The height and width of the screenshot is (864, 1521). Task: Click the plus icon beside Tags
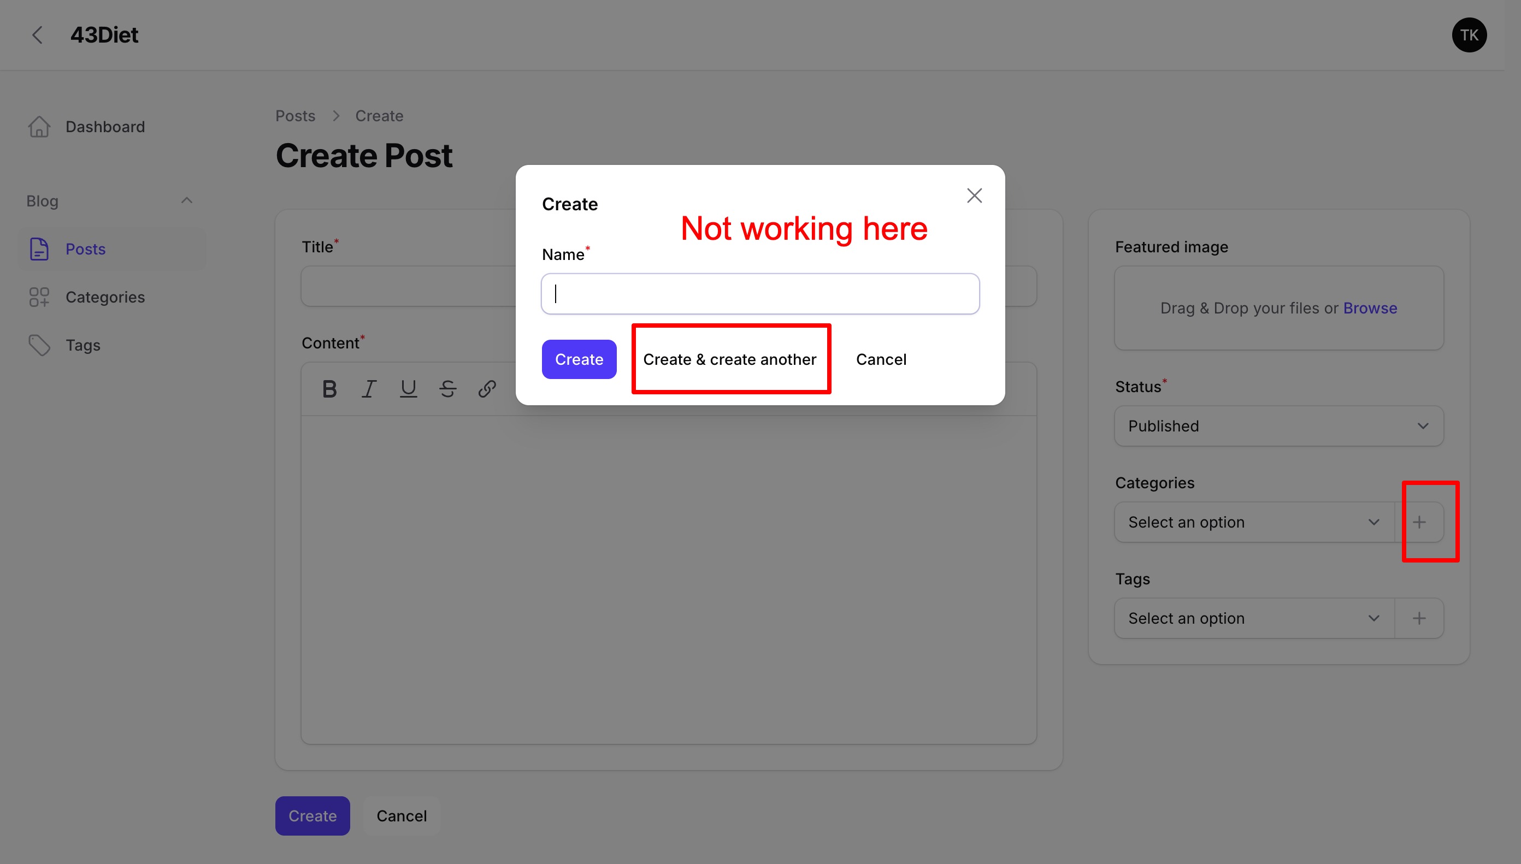(1419, 618)
